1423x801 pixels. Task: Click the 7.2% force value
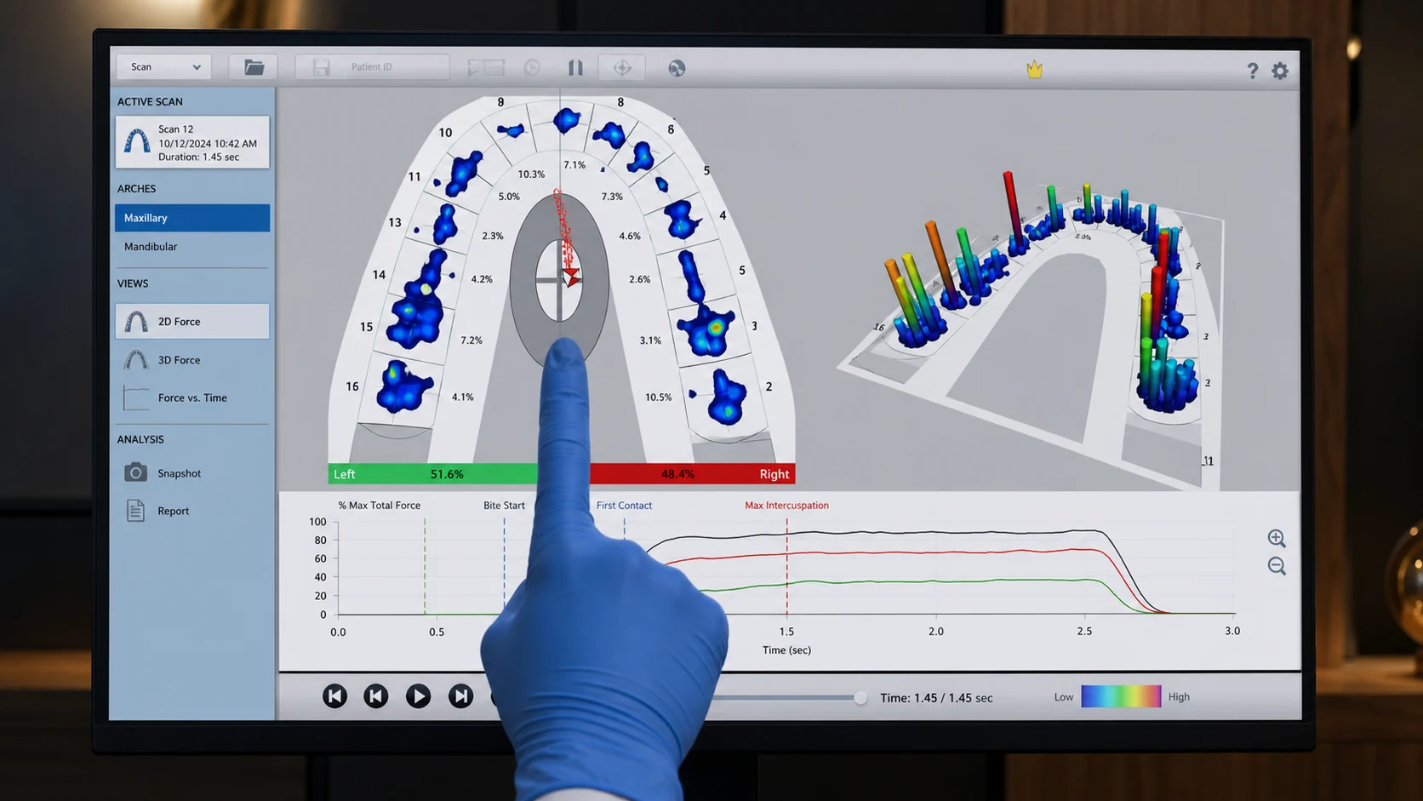click(471, 340)
